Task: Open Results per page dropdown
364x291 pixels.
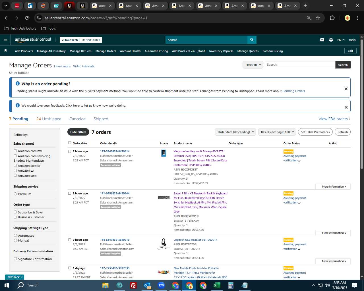Action: point(277,132)
